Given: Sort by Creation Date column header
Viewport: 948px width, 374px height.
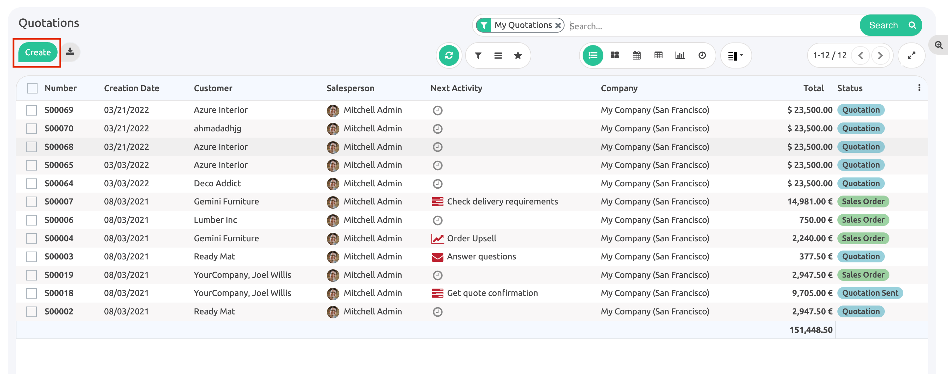Looking at the screenshot, I should [x=131, y=88].
